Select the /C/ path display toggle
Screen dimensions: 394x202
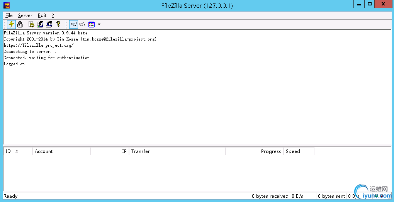(74, 24)
